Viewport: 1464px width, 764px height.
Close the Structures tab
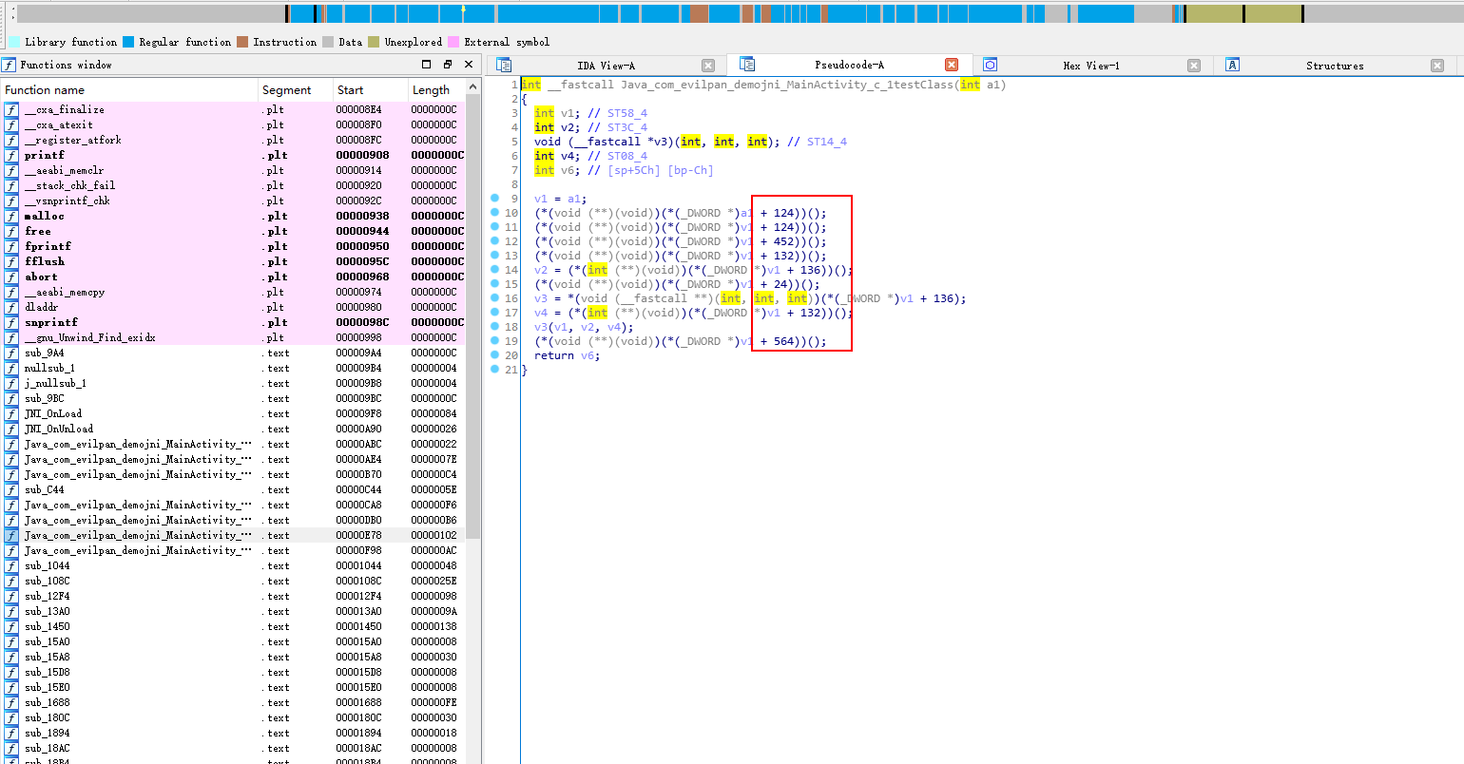pyautogui.click(x=1437, y=66)
